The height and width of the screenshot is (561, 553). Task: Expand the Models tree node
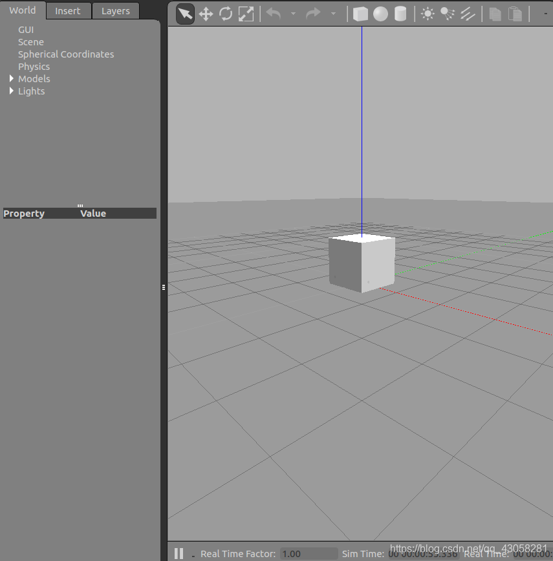coord(12,78)
